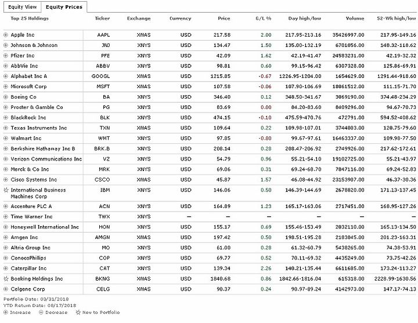Click the increase icon beside Merck & Co Inc
The image size is (418, 323).
[6, 169]
